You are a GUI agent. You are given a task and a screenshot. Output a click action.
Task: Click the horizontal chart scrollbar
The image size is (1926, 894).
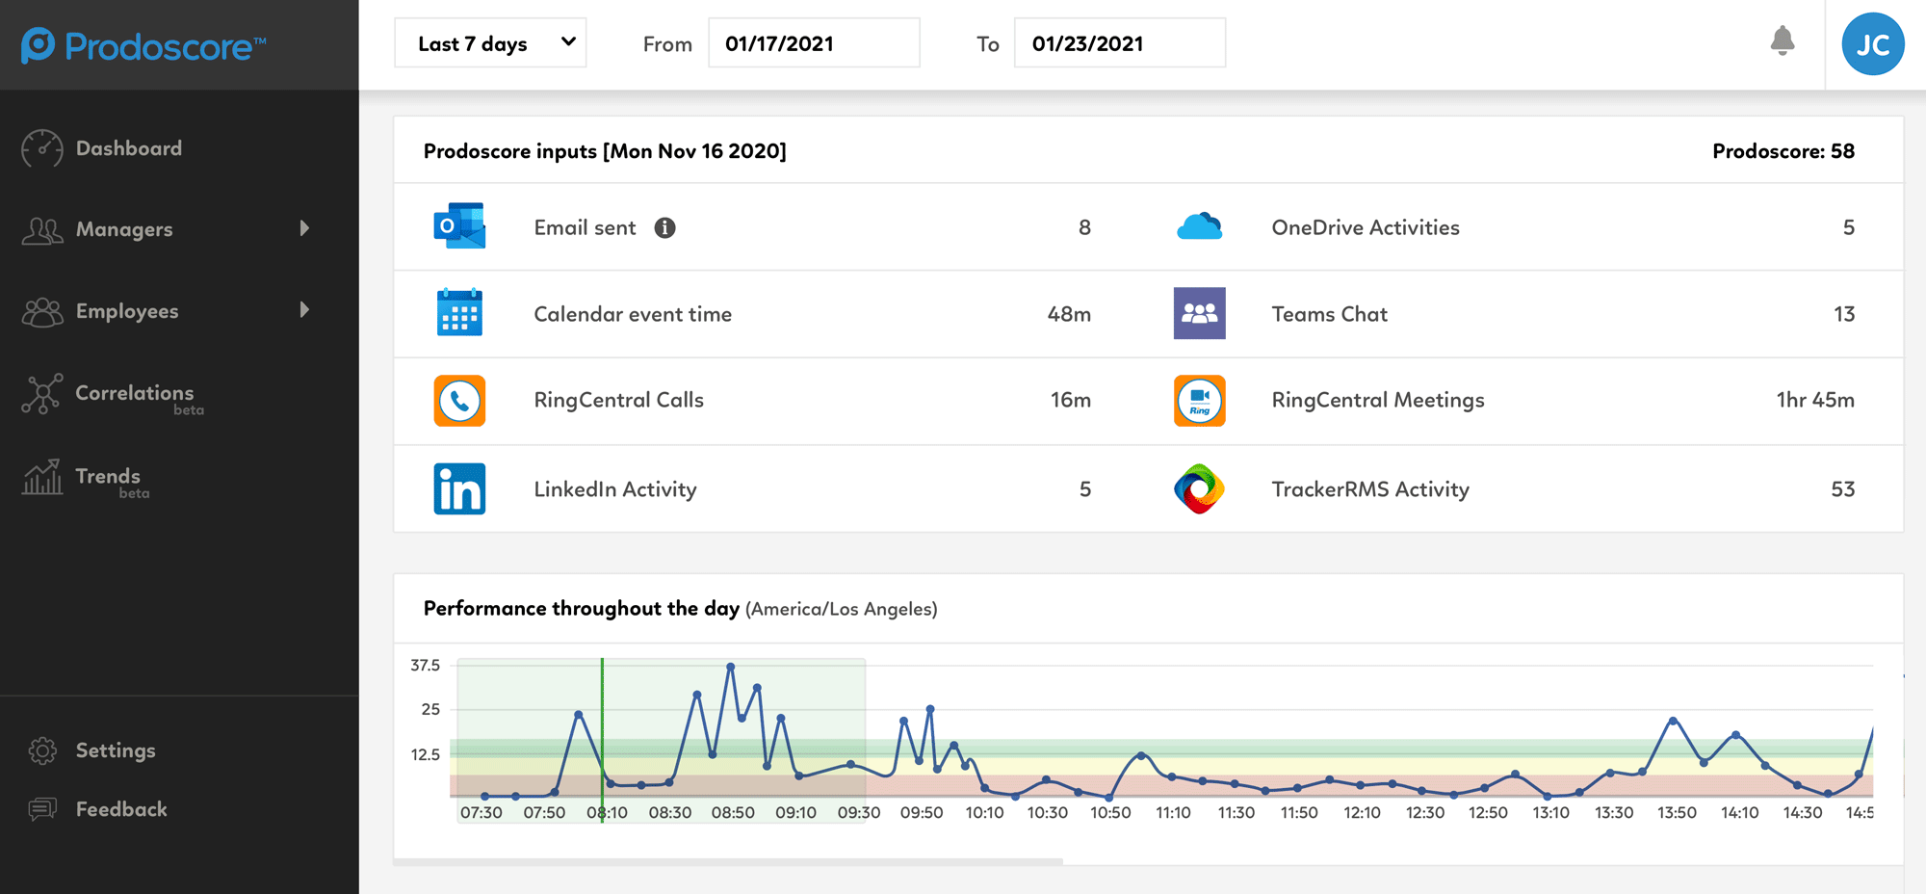(728, 861)
